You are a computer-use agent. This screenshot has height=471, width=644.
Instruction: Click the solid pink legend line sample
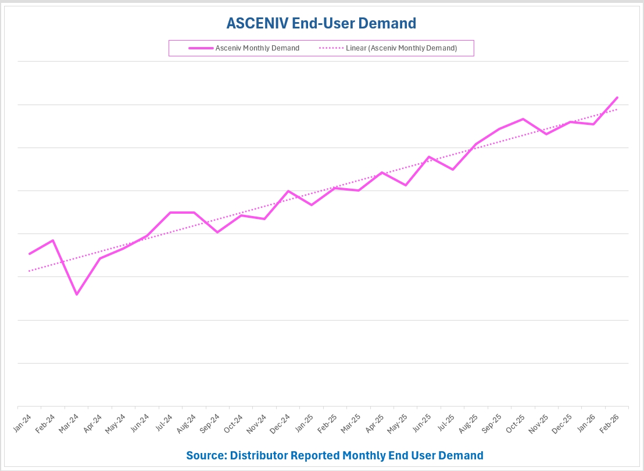pyautogui.click(x=201, y=48)
